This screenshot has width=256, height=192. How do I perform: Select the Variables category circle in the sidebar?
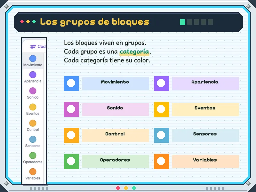click(x=33, y=172)
